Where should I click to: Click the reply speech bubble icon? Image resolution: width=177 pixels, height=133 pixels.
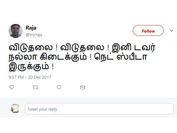pyautogui.click(x=12, y=87)
